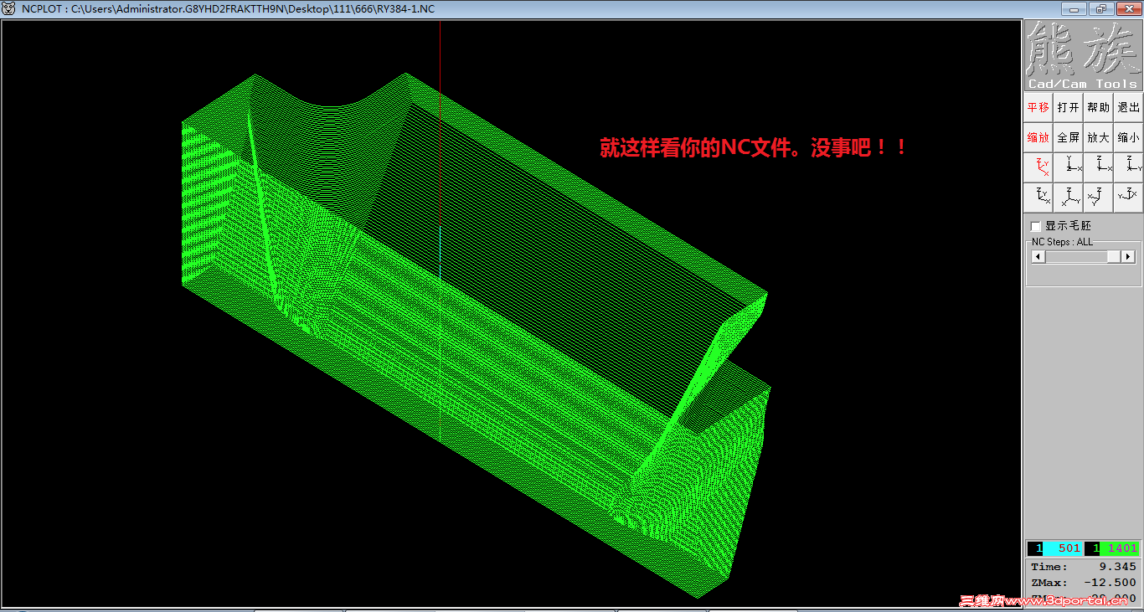Click the NC Steps slider thumb
This screenshot has height=612, width=1144.
click(x=1114, y=257)
